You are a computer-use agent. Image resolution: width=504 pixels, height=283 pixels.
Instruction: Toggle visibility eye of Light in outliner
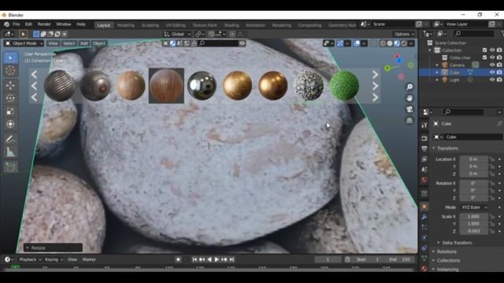tap(492, 80)
